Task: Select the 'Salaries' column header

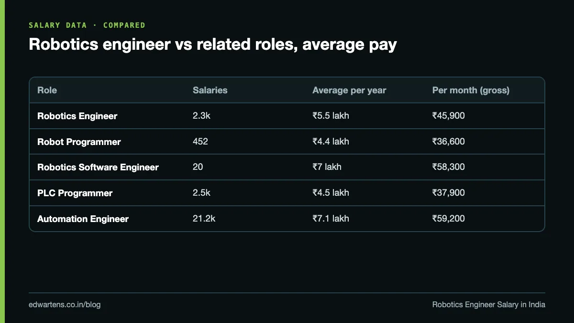Action: [x=210, y=90]
